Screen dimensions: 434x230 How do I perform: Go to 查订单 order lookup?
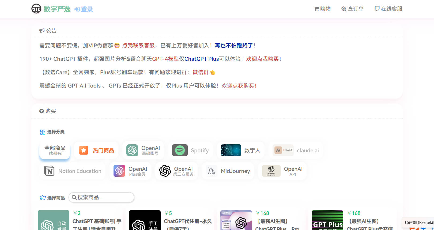click(x=352, y=9)
